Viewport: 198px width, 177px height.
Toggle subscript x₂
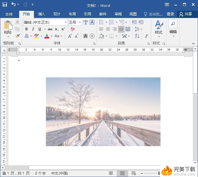[x=57, y=29]
